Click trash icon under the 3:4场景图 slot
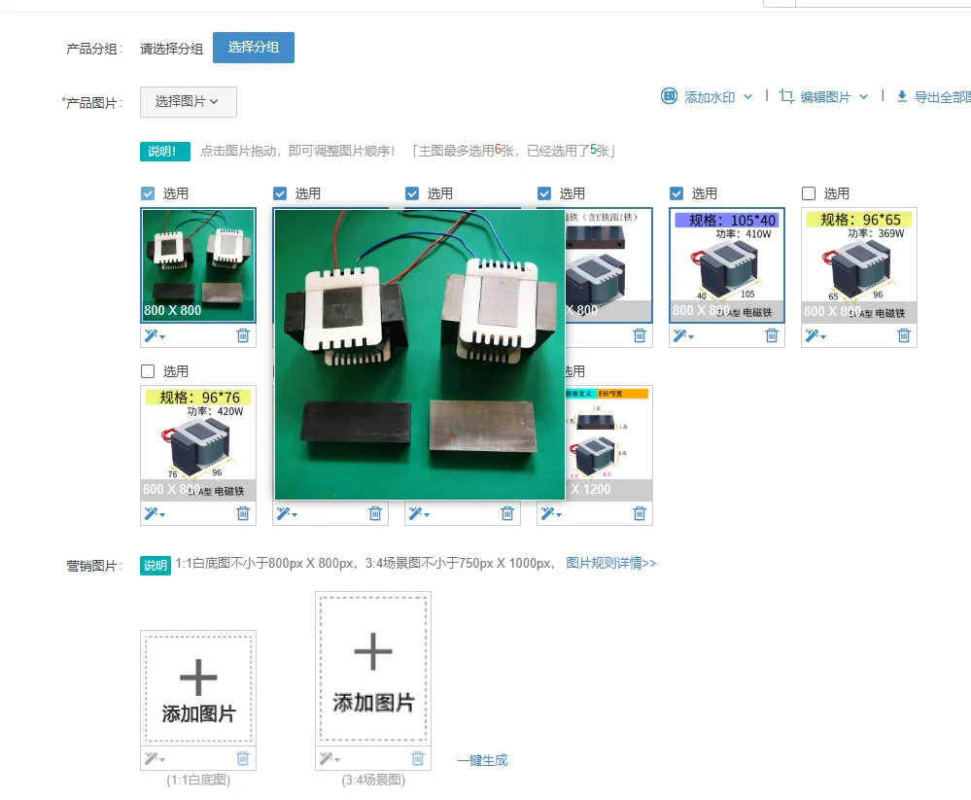Screen dimensions: 971x800 click(x=418, y=758)
